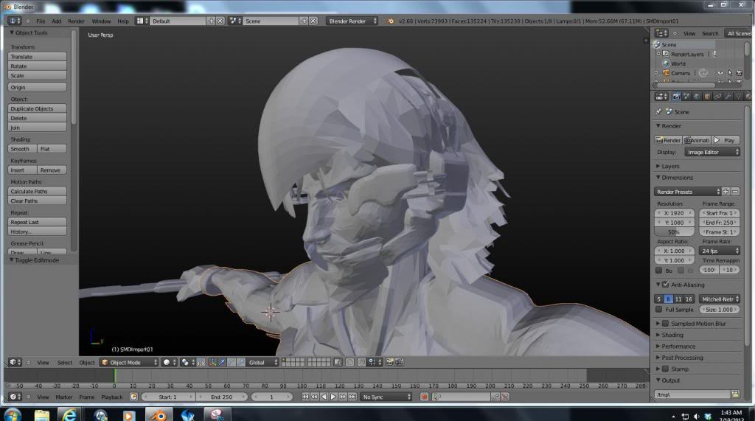Screen dimensions: 755x421
Task: Open the Blender Render engine dropdown
Action: 352,21
